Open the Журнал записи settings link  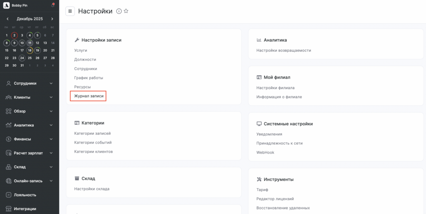click(x=89, y=96)
